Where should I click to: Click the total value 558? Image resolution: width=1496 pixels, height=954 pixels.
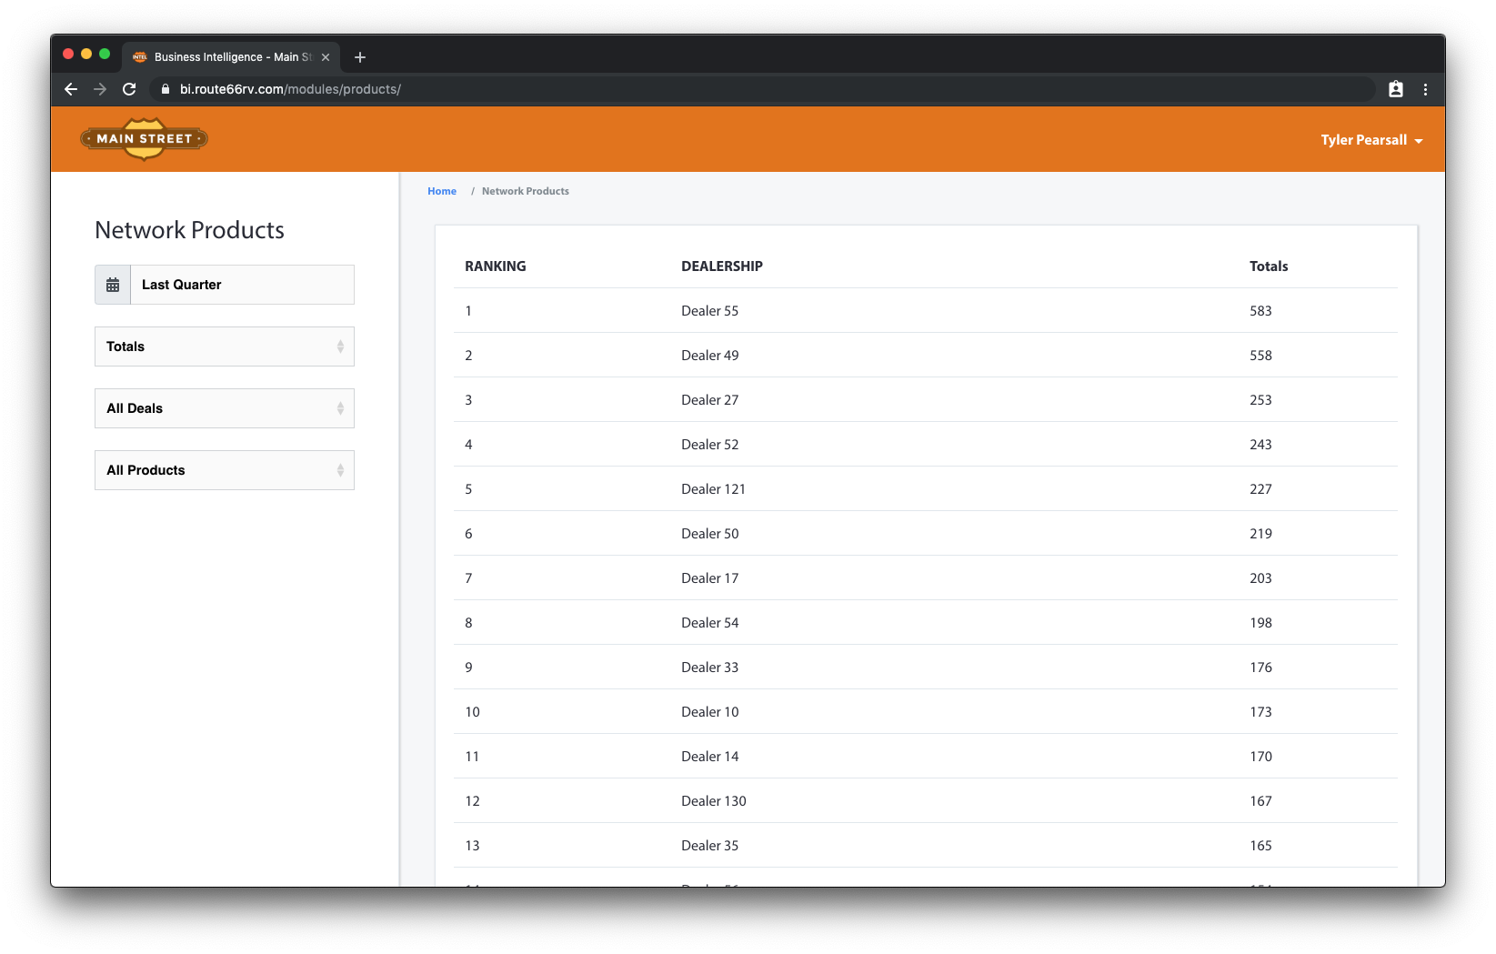(1260, 356)
